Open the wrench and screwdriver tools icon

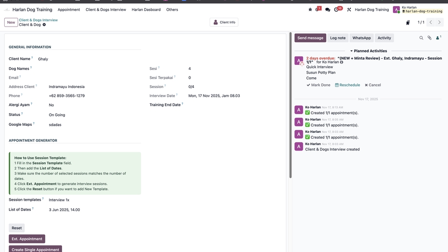[x=349, y=10]
